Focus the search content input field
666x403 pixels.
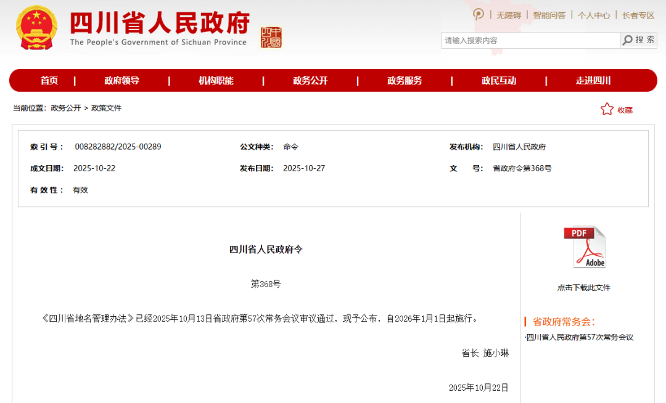[530, 40]
